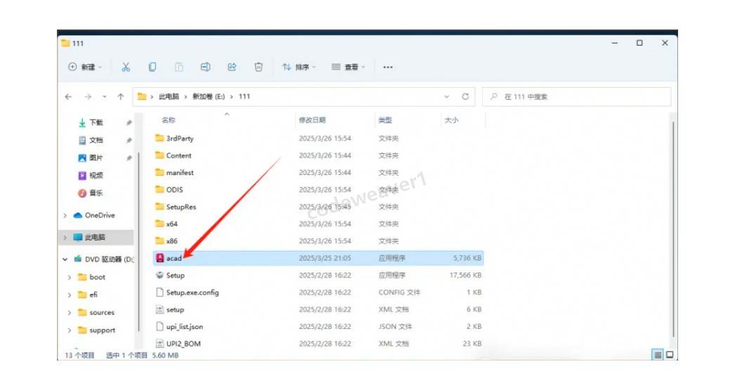
Task: Open the address bar history dropdown
Action: pyautogui.click(x=447, y=96)
